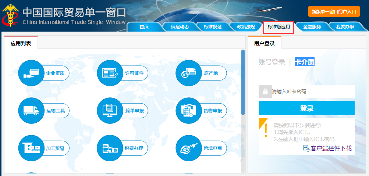Click the step text 1.请先插入IC卡.
The width and height of the screenshot is (369, 176).
[x=292, y=132]
